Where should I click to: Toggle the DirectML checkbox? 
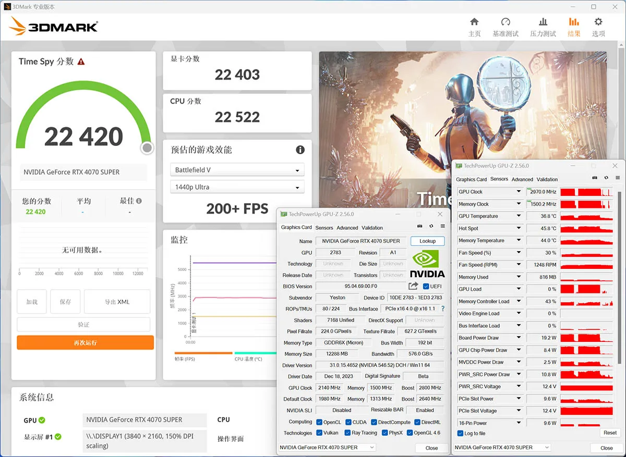point(417,422)
